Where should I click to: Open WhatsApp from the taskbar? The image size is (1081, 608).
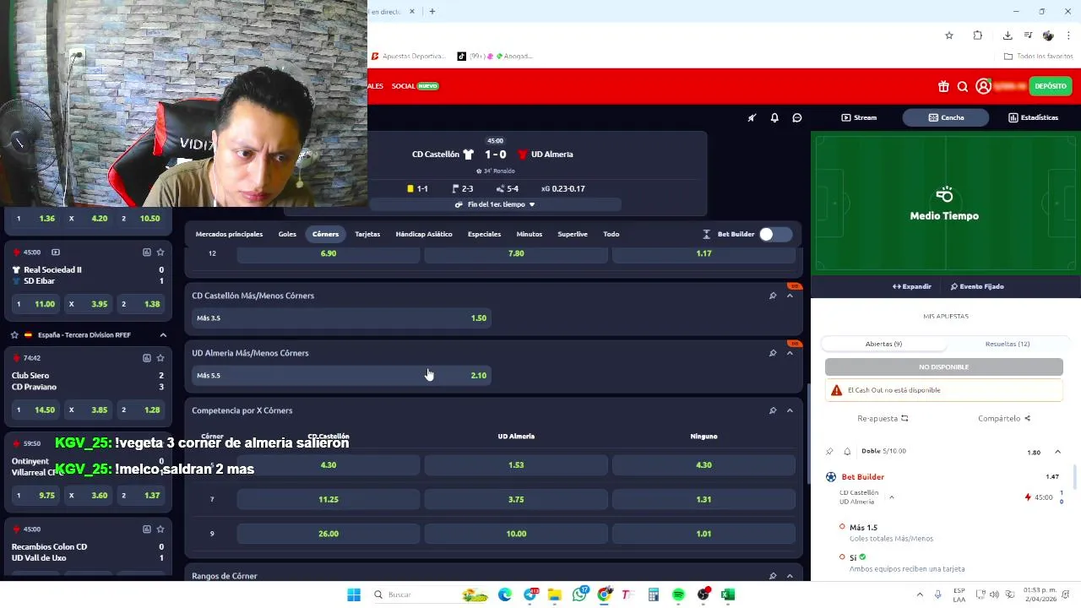(x=579, y=594)
